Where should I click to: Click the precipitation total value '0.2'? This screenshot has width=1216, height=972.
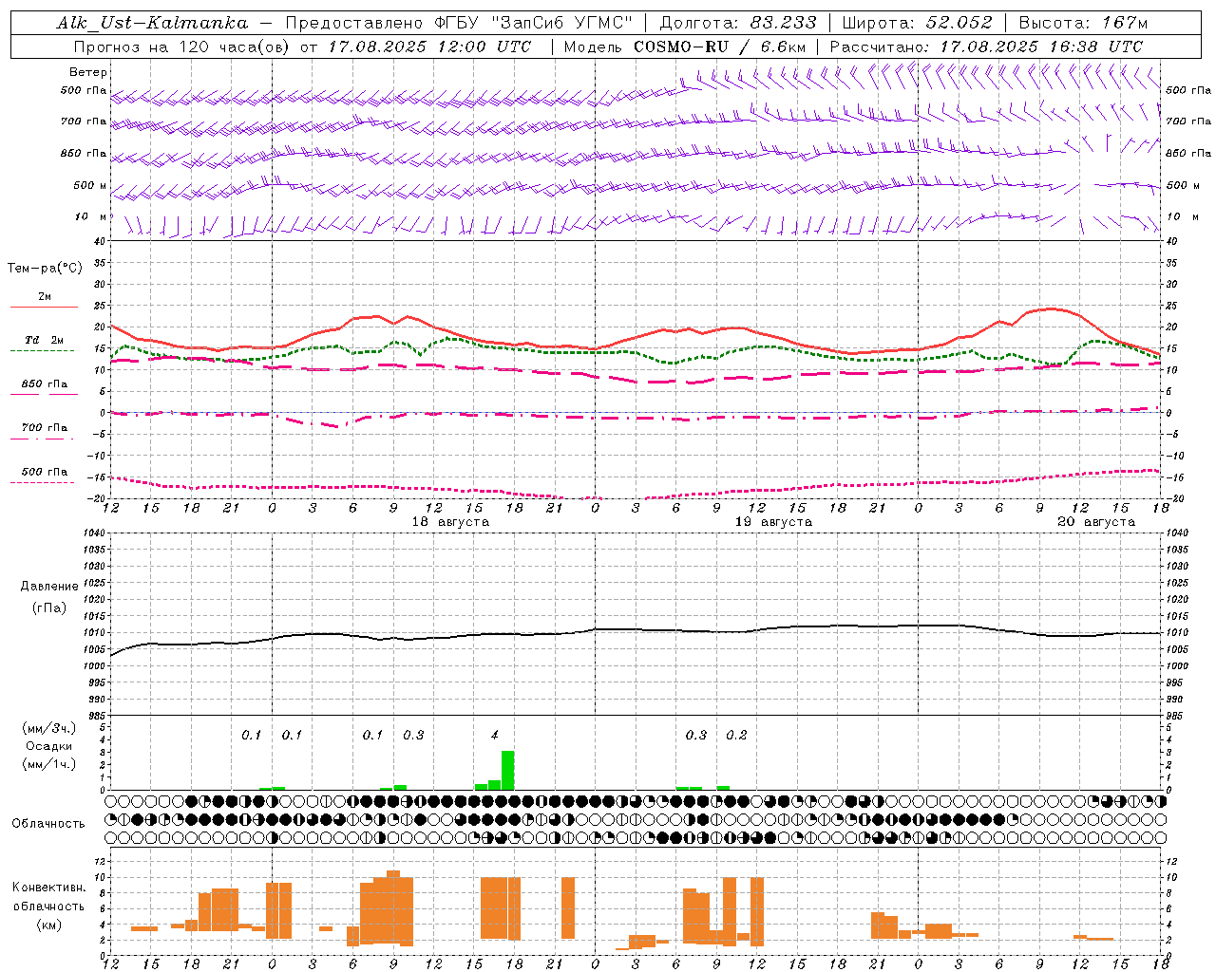click(x=737, y=735)
